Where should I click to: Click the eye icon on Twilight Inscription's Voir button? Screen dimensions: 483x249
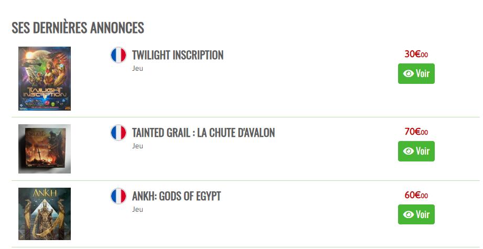pyautogui.click(x=408, y=73)
